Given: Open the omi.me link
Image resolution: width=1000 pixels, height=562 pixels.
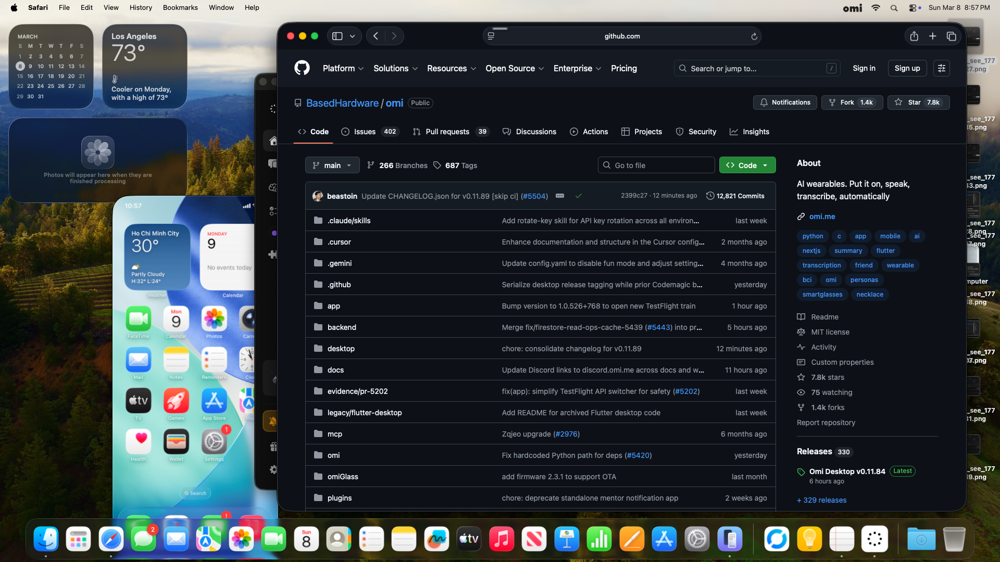Looking at the screenshot, I should point(822,216).
